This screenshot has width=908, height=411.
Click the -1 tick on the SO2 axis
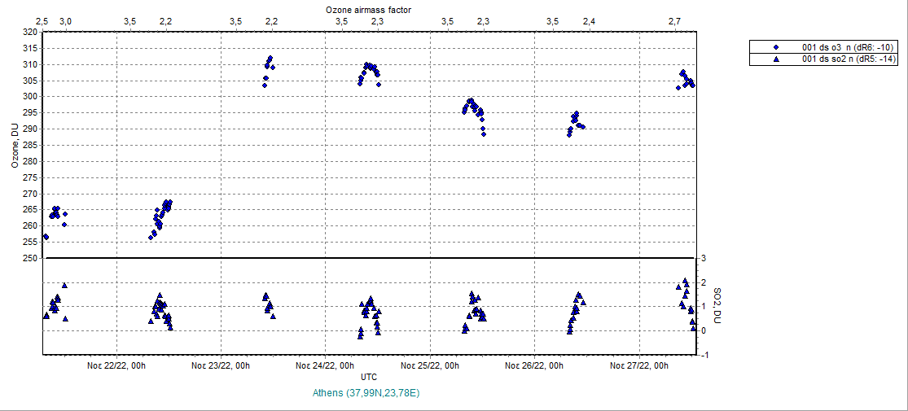(x=704, y=355)
